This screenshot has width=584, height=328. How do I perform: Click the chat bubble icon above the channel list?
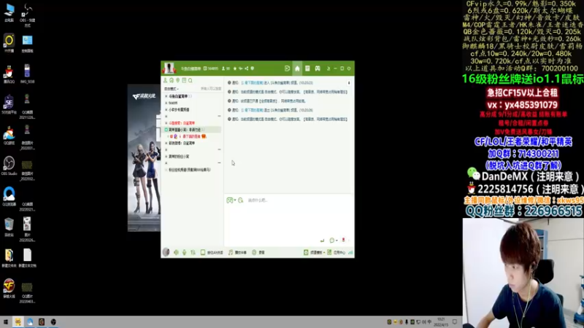172,80
